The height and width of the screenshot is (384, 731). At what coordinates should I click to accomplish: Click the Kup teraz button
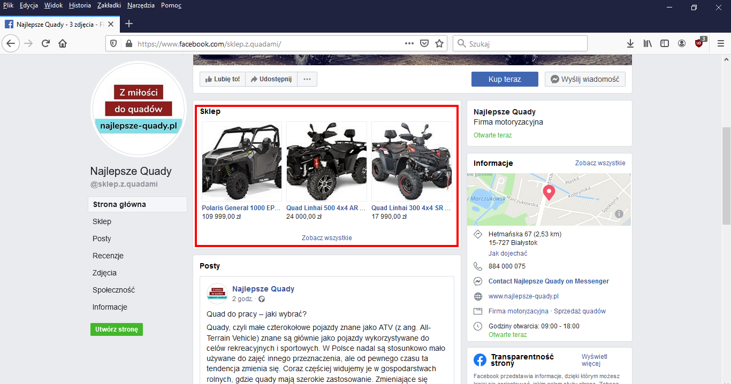click(505, 79)
